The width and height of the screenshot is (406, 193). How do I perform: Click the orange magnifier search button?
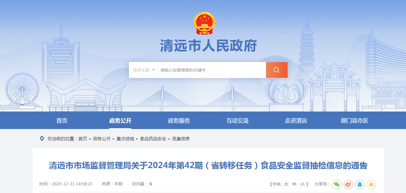(x=277, y=70)
